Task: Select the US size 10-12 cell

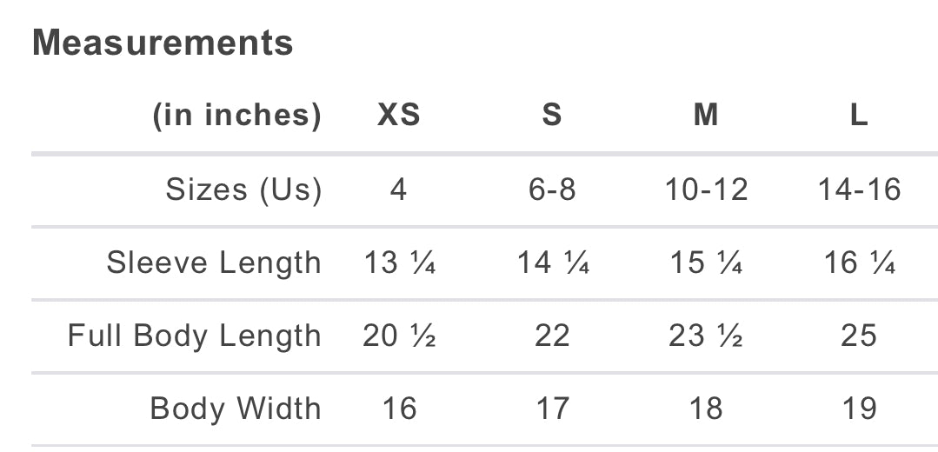Action: click(706, 189)
